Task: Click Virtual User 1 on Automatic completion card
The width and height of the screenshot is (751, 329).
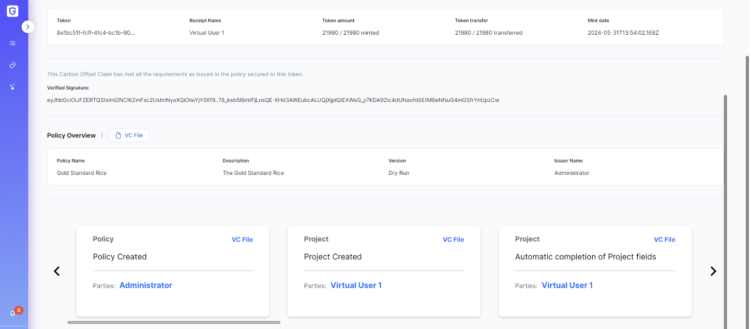Action: (567, 286)
